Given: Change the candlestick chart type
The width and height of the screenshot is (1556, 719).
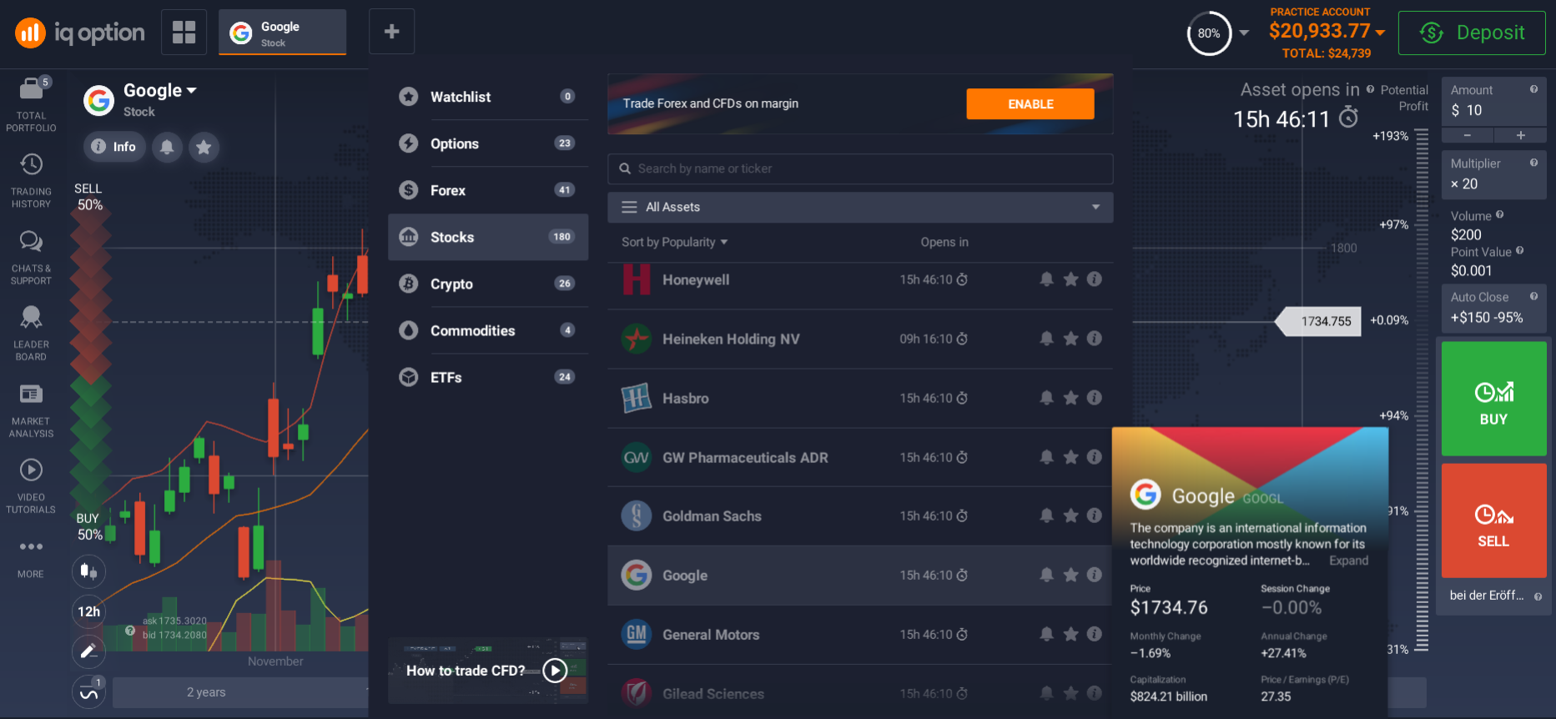Looking at the screenshot, I should [x=88, y=571].
